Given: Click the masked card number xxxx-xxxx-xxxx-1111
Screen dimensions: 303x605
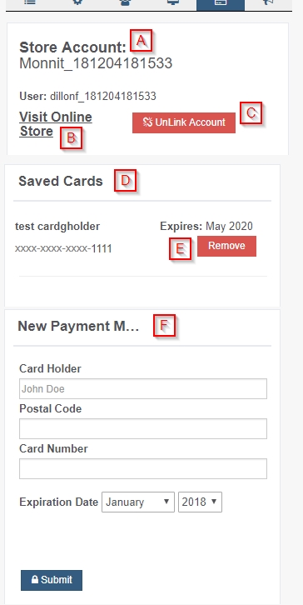Looking at the screenshot, I should pos(63,249).
